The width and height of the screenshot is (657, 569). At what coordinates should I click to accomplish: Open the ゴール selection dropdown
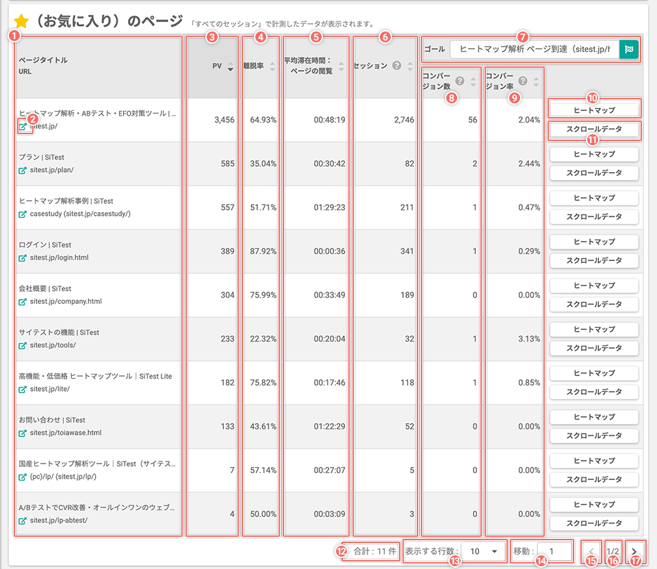point(534,49)
